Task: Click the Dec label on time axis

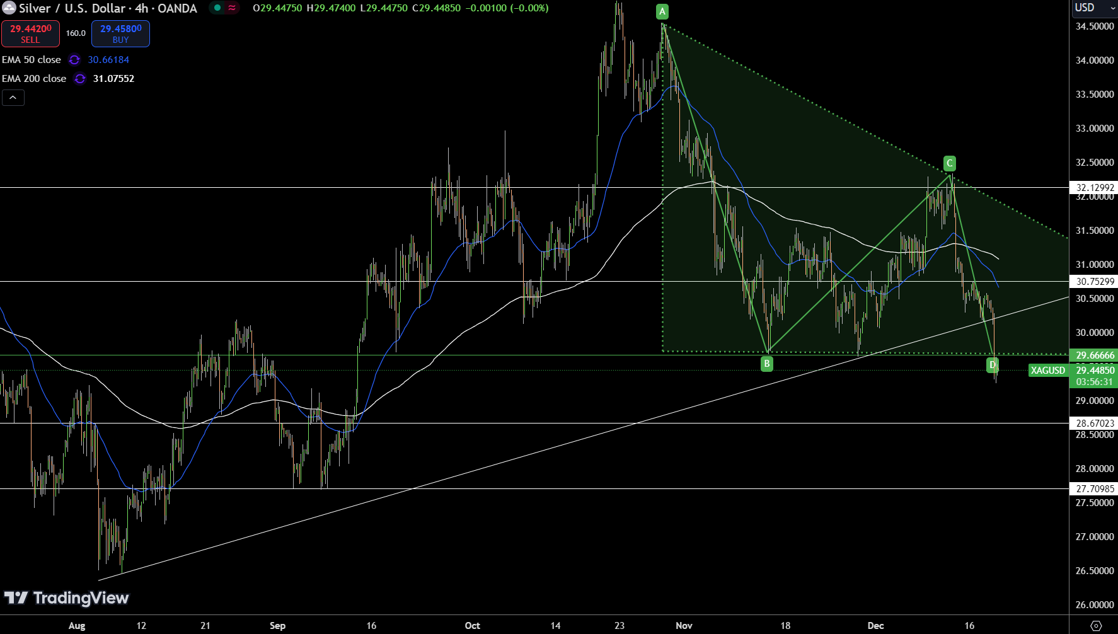Action: [x=875, y=626]
